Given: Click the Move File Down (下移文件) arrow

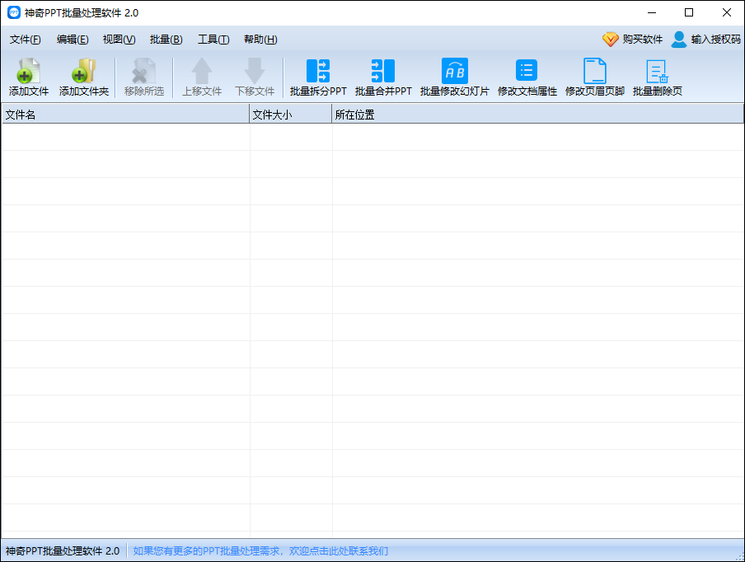Looking at the screenshot, I should click(x=255, y=70).
